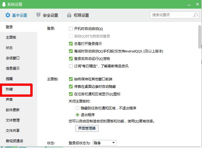Check 订阅"每日精选" option
Image resolution: width=202 pixels, height=148 pixels.
tap(71, 66)
